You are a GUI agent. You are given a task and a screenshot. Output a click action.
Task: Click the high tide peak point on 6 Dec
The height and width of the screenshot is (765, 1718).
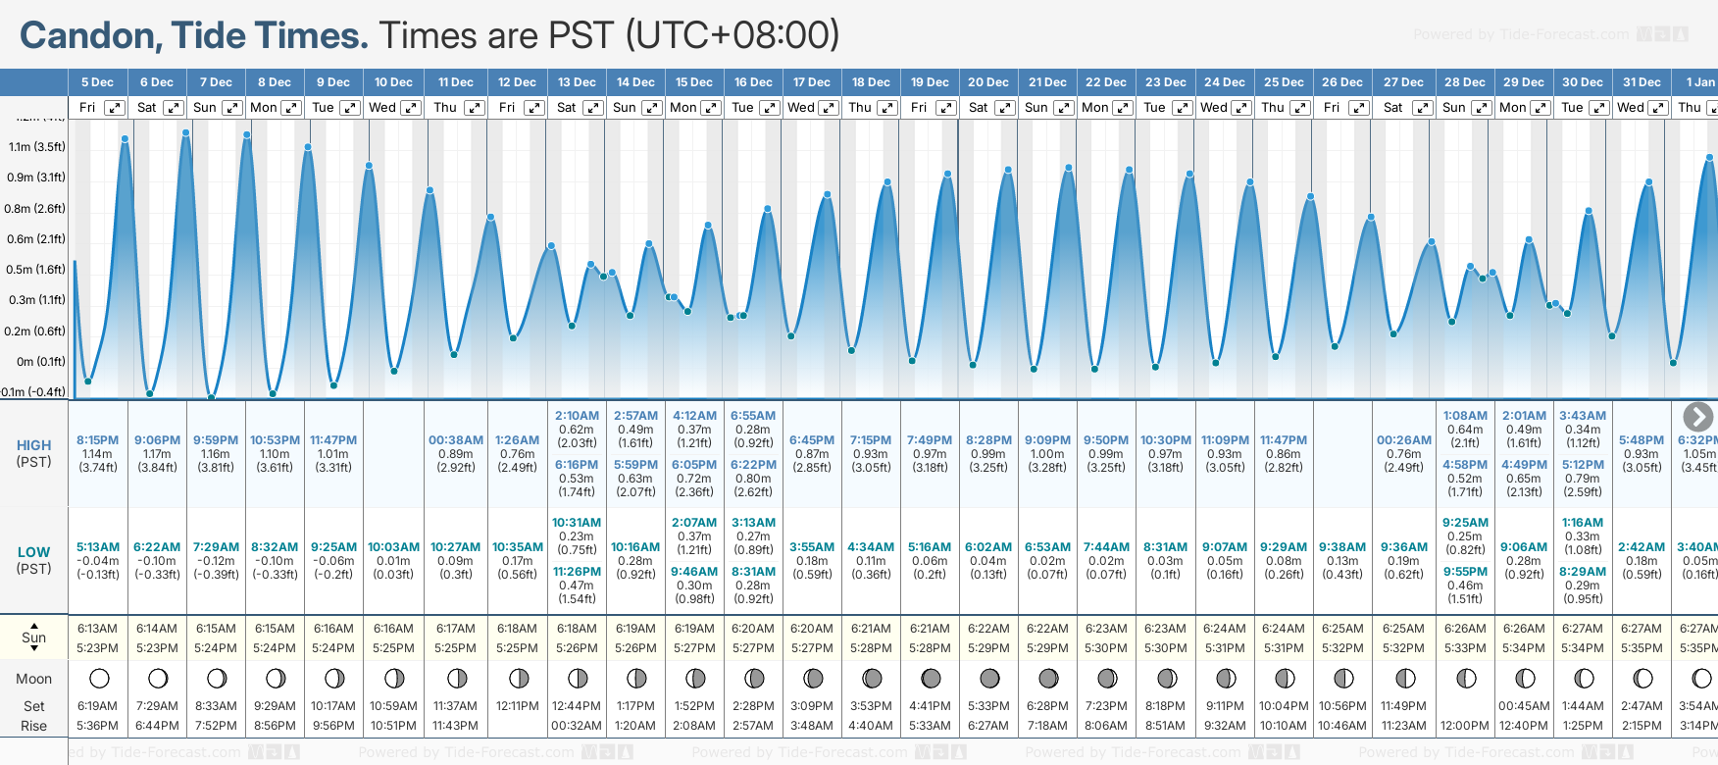pos(185,131)
